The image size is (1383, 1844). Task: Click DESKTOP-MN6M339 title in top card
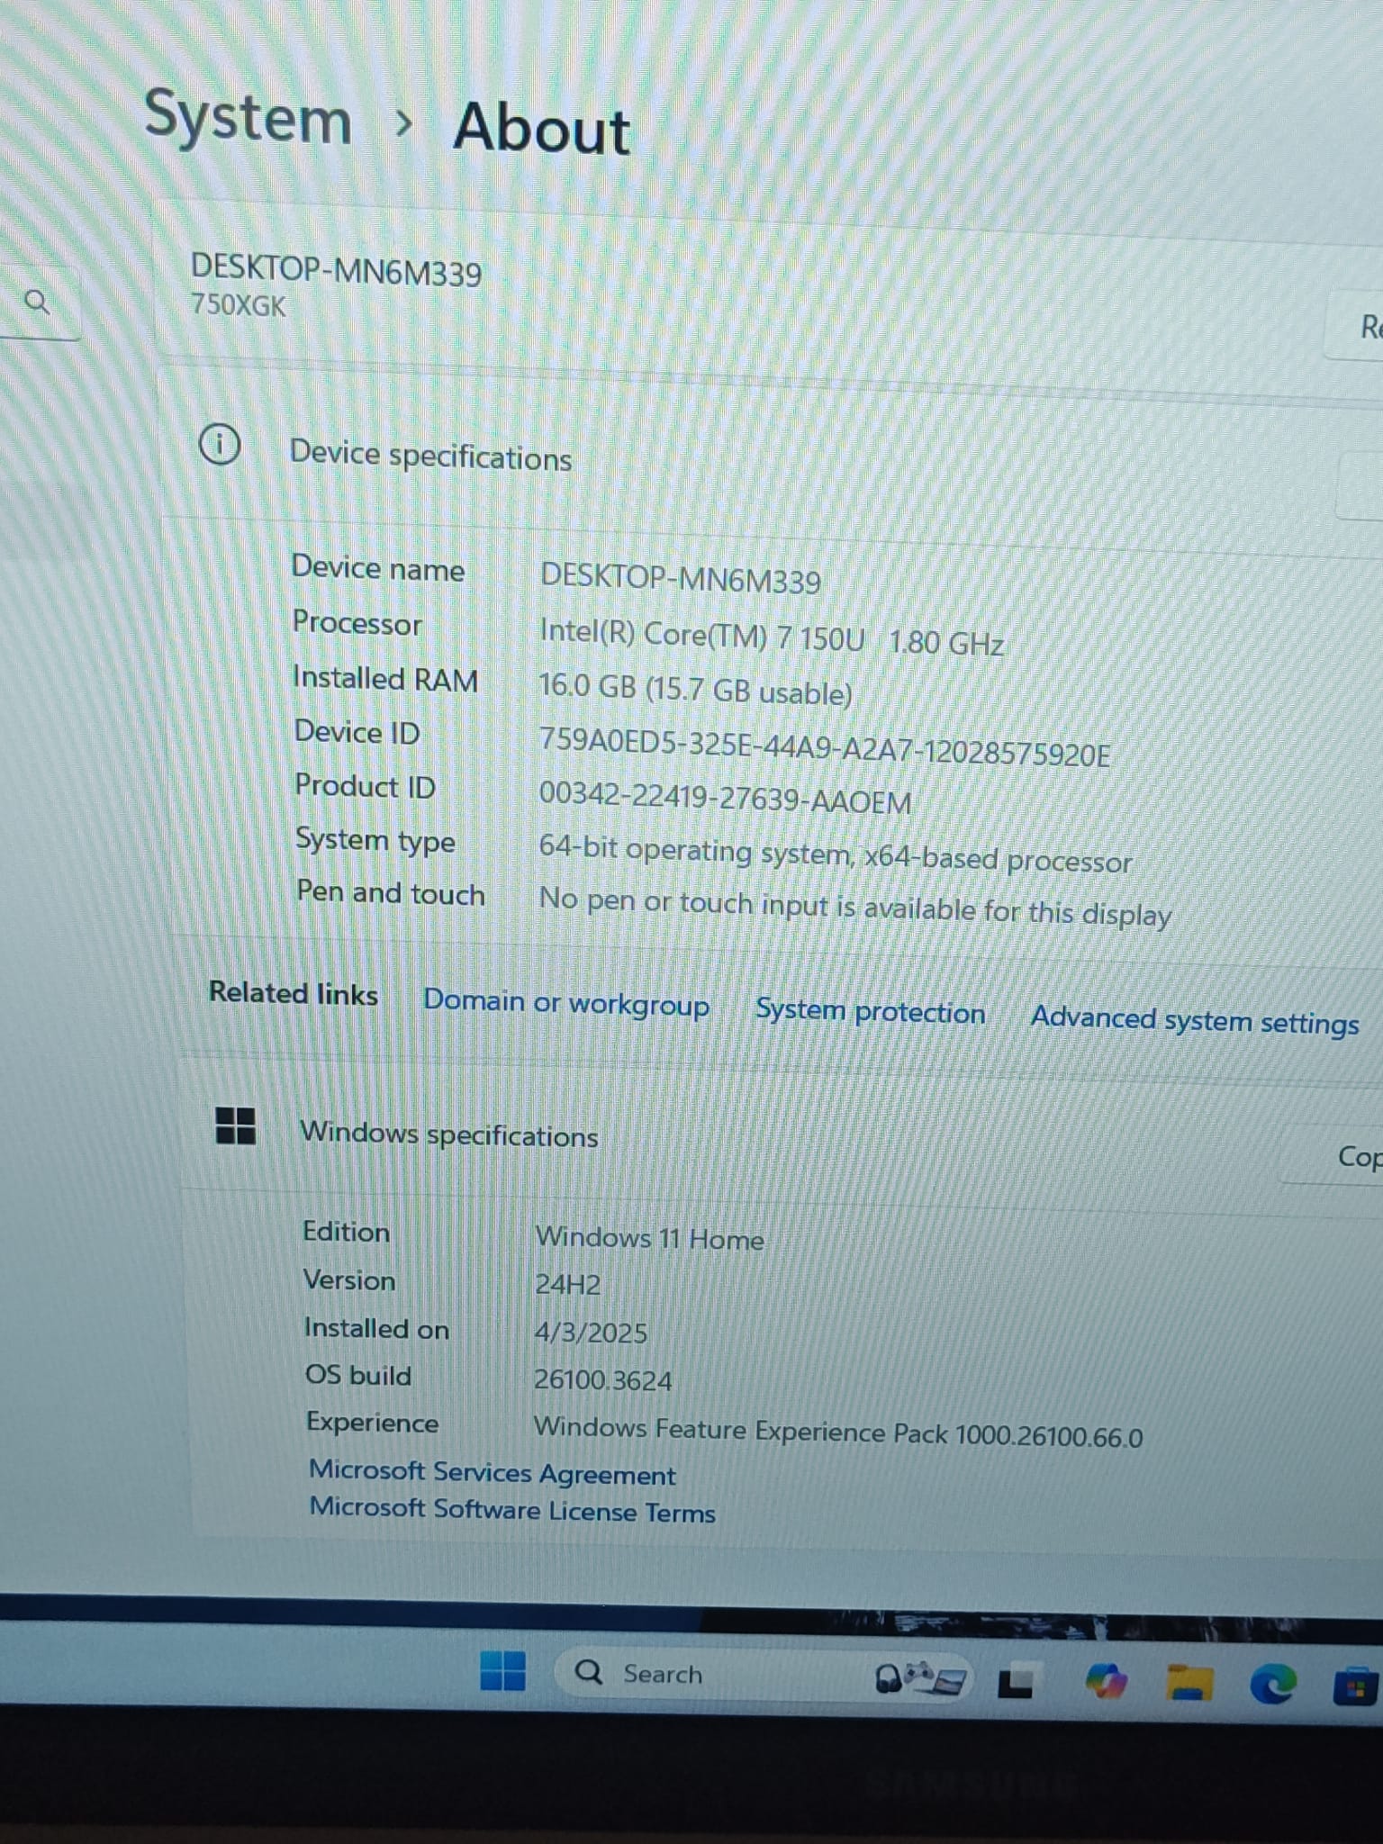tap(336, 269)
